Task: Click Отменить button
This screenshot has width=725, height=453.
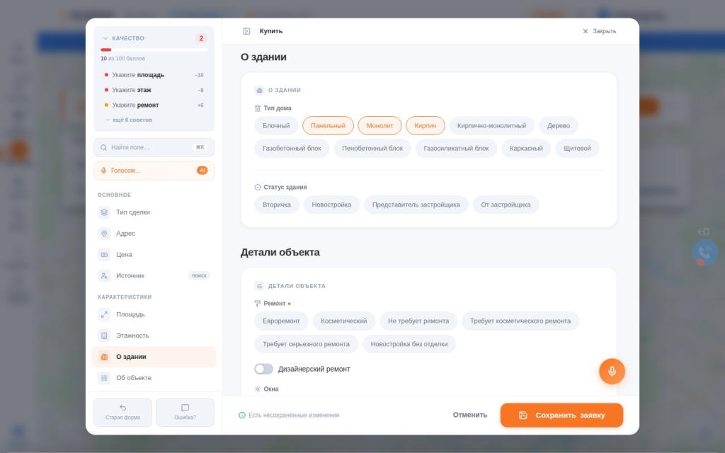Action: pyautogui.click(x=470, y=415)
